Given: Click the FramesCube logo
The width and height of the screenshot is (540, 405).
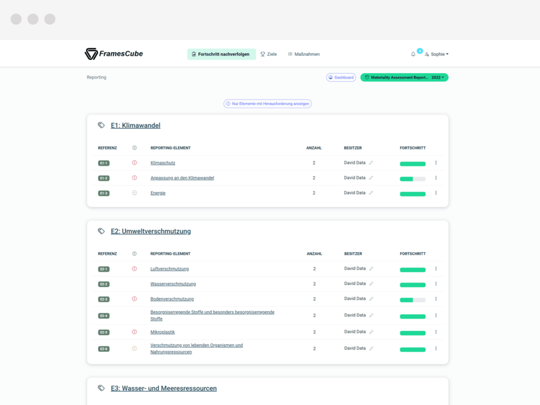Looking at the screenshot, I should (x=114, y=54).
